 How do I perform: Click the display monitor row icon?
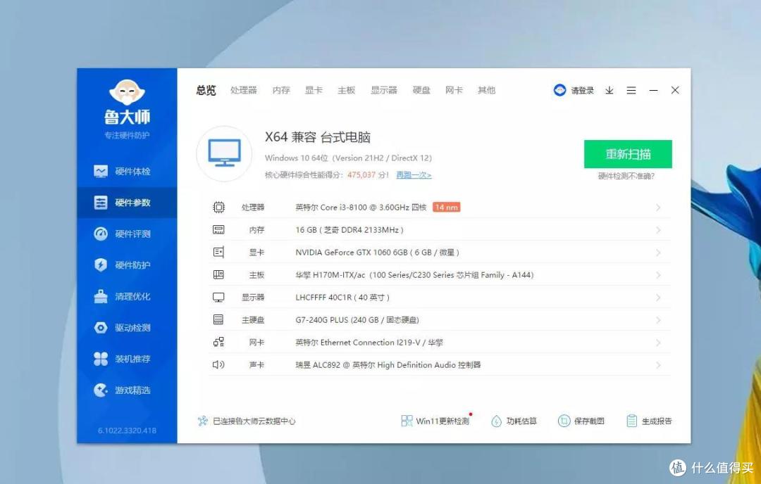point(219,298)
